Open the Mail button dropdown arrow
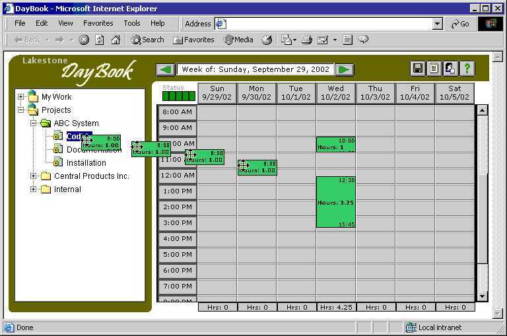 coord(294,40)
